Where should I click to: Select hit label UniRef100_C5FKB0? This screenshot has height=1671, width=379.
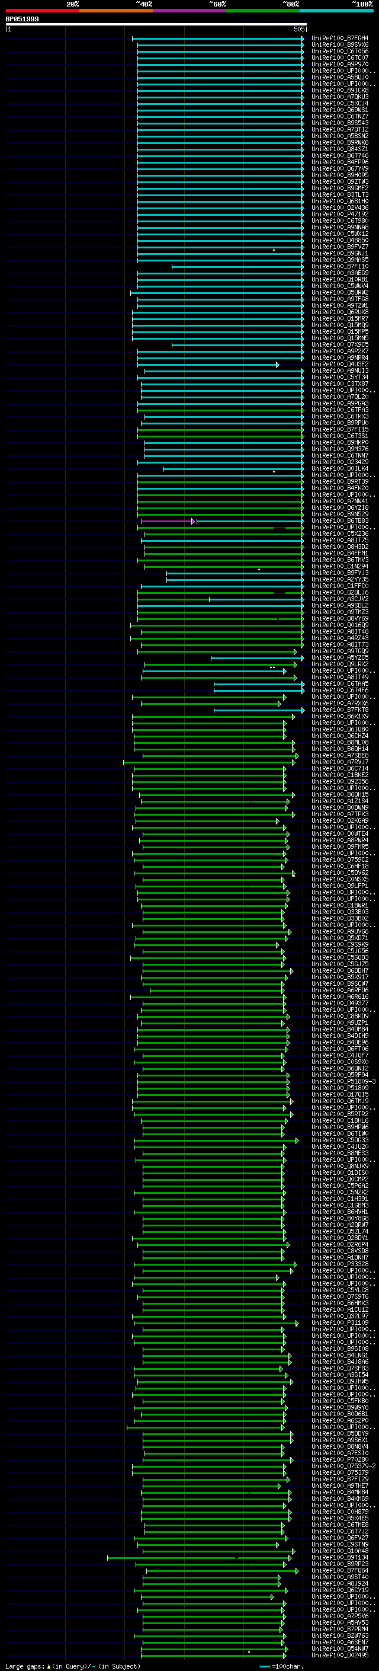[340, 1401]
